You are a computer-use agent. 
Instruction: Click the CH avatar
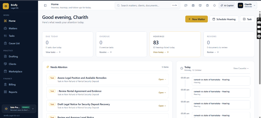pyautogui.click(x=241, y=6)
